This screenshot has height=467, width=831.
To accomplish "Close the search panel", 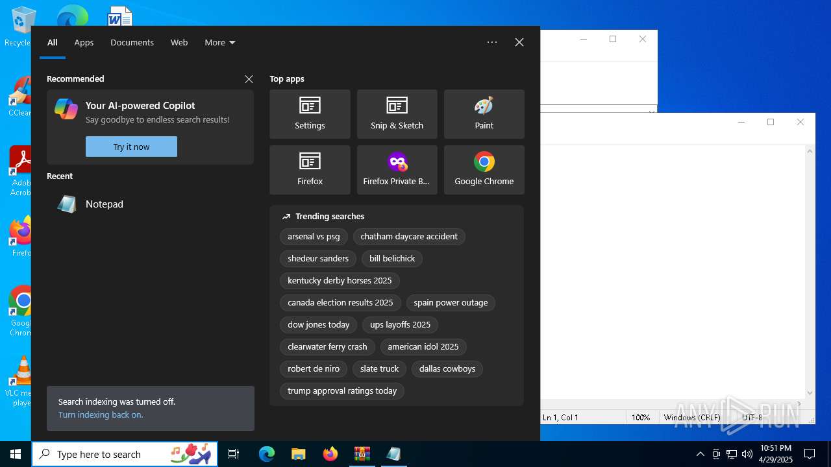I will tap(519, 42).
